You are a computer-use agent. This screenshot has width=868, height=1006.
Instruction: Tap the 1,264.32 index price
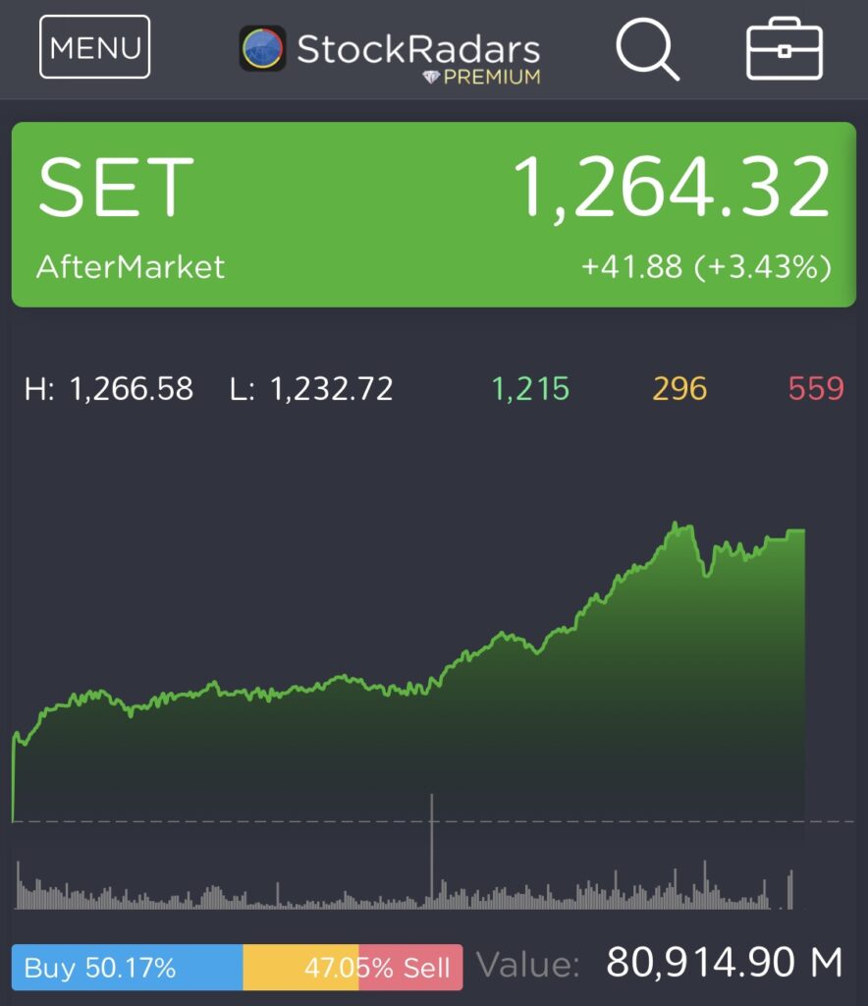[x=673, y=187]
